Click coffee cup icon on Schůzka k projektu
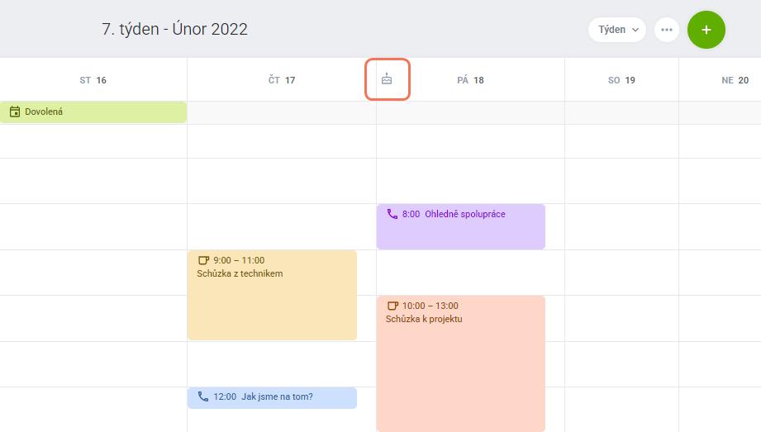This screenshot has width=761, height=432. 392,306
